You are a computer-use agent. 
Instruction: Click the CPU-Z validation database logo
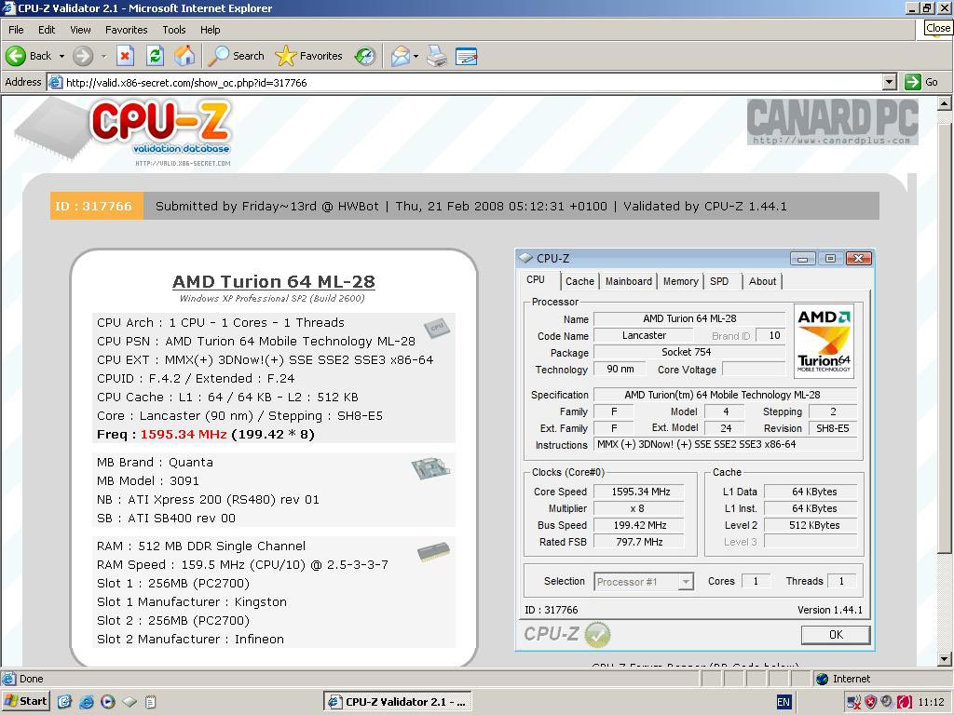point(125,132)
